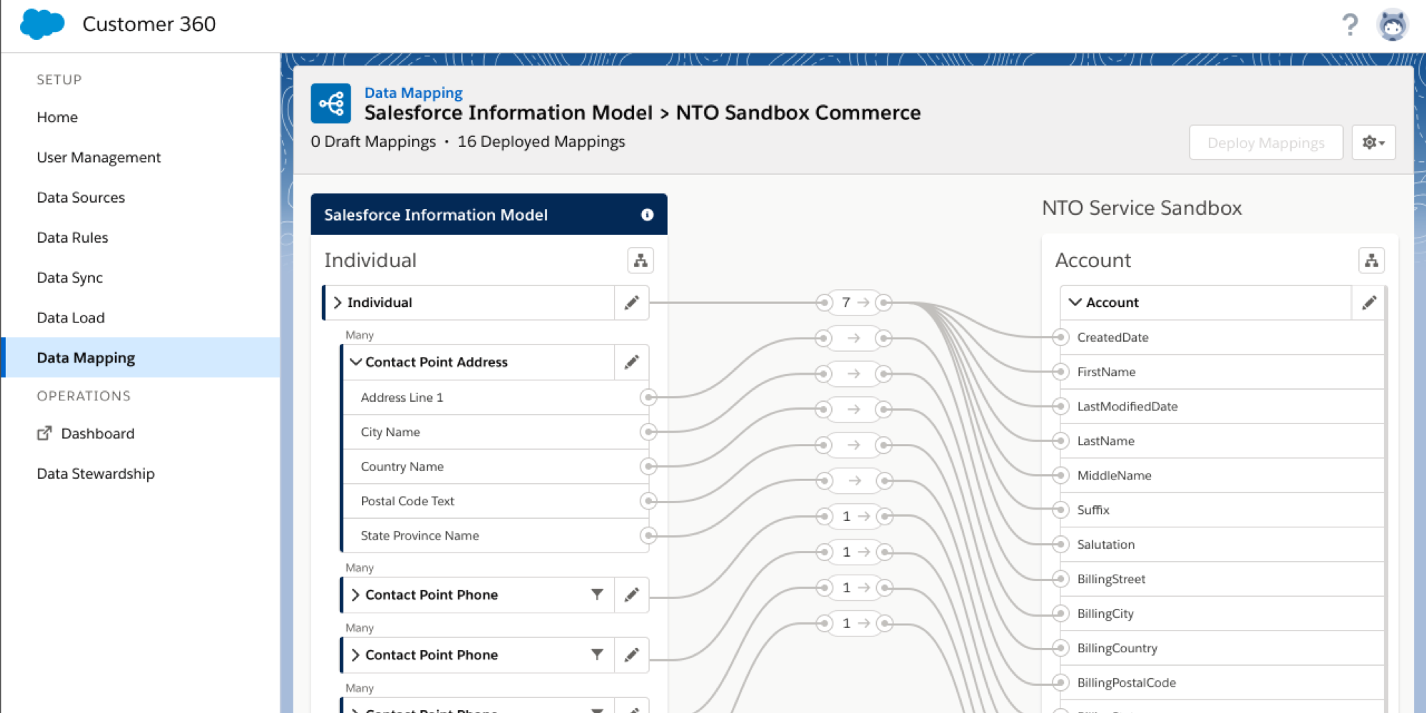Edit the Account object with pencil

1369,303
